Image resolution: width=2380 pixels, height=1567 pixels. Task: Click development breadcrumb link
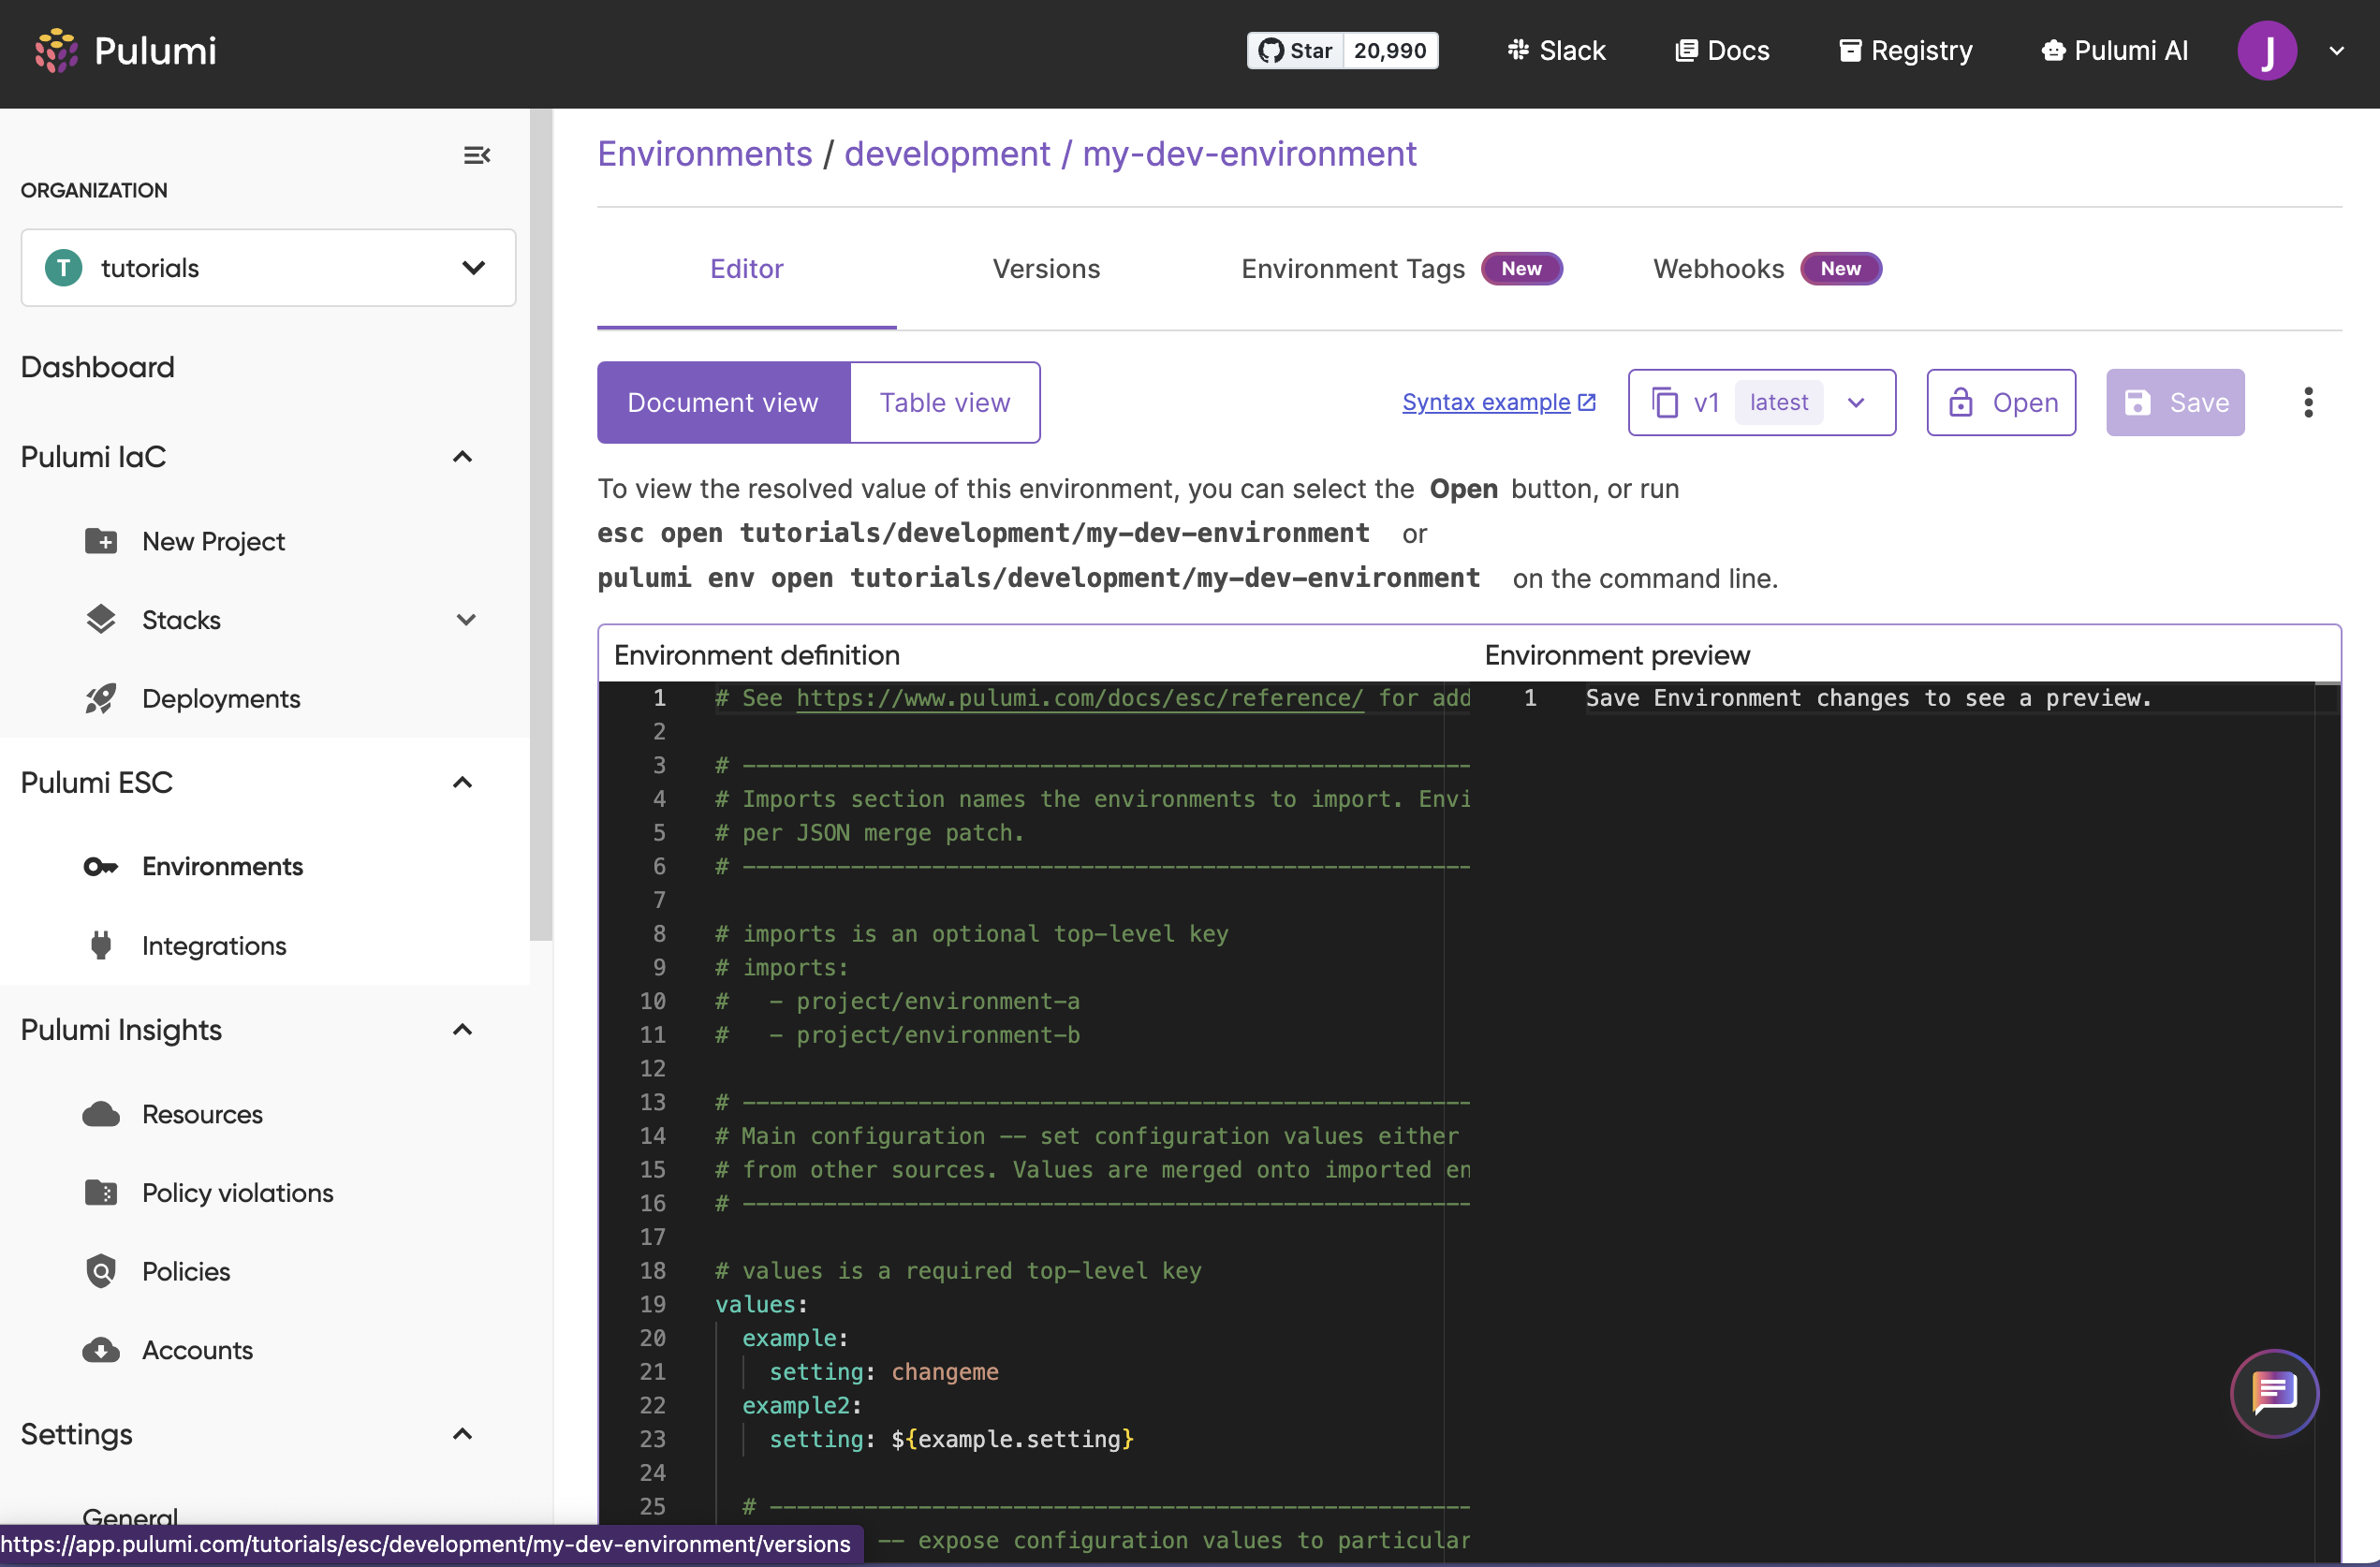[x=947, y=154]
